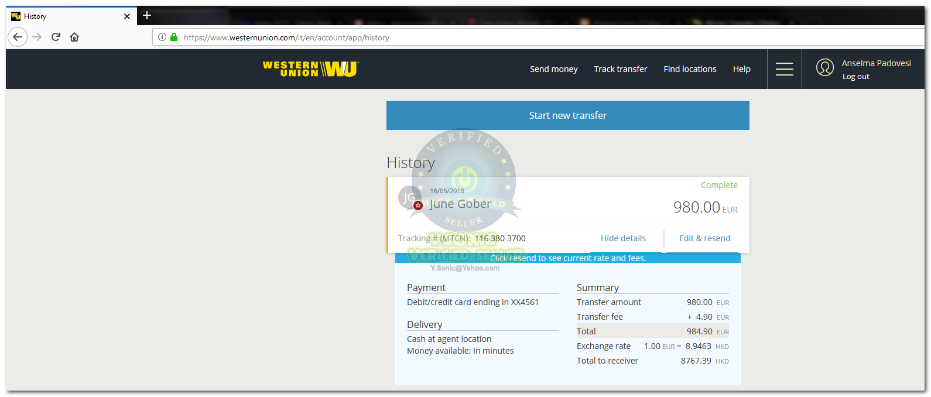
Task: Close the History browser tab
Action: point(127,16)
